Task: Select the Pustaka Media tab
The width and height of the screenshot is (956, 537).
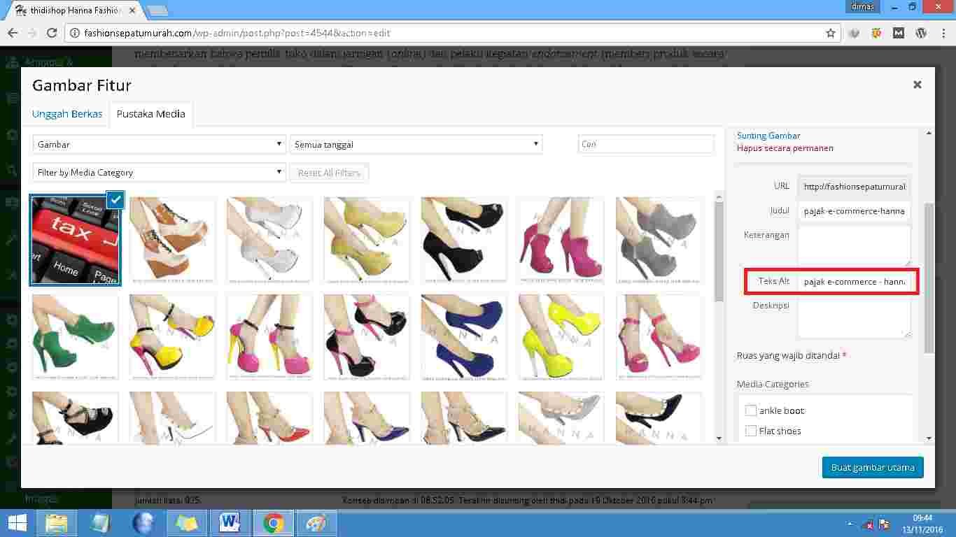Action: [150, 114]
